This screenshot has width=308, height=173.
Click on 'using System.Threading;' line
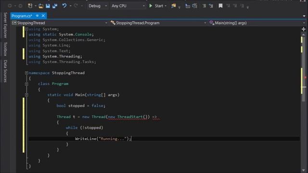pos(55,56)
